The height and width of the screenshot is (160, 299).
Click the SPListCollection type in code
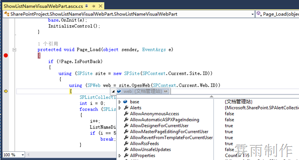pos(98,97)
